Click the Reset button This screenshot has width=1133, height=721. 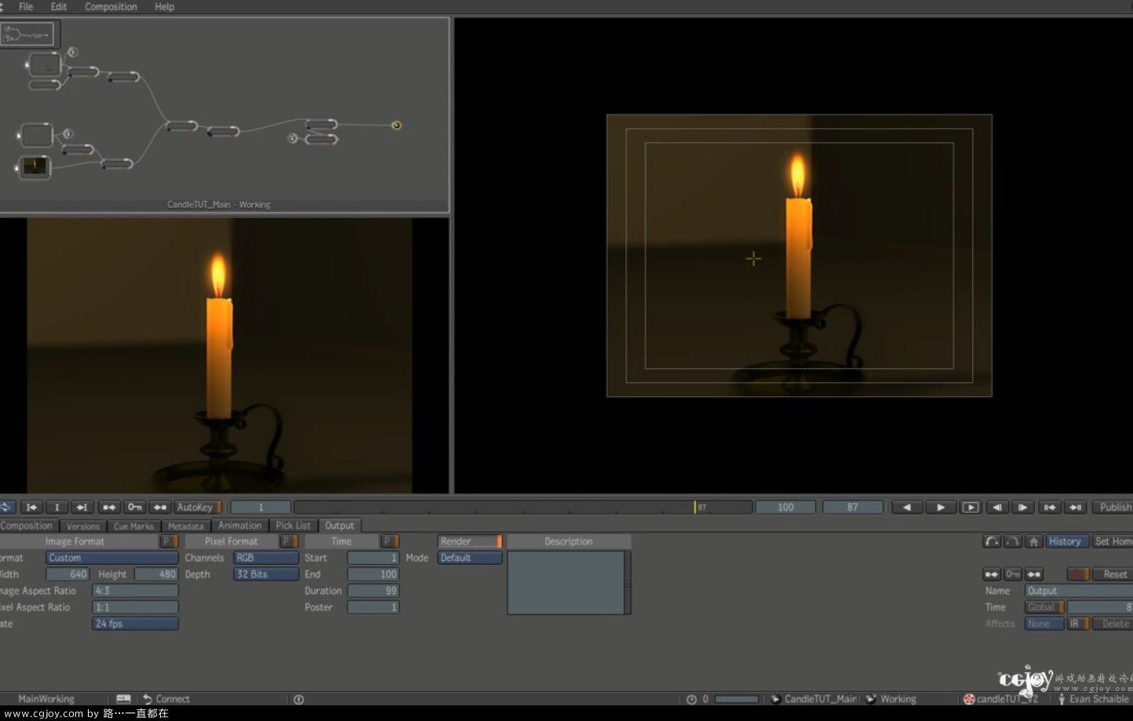(1113, 574)
